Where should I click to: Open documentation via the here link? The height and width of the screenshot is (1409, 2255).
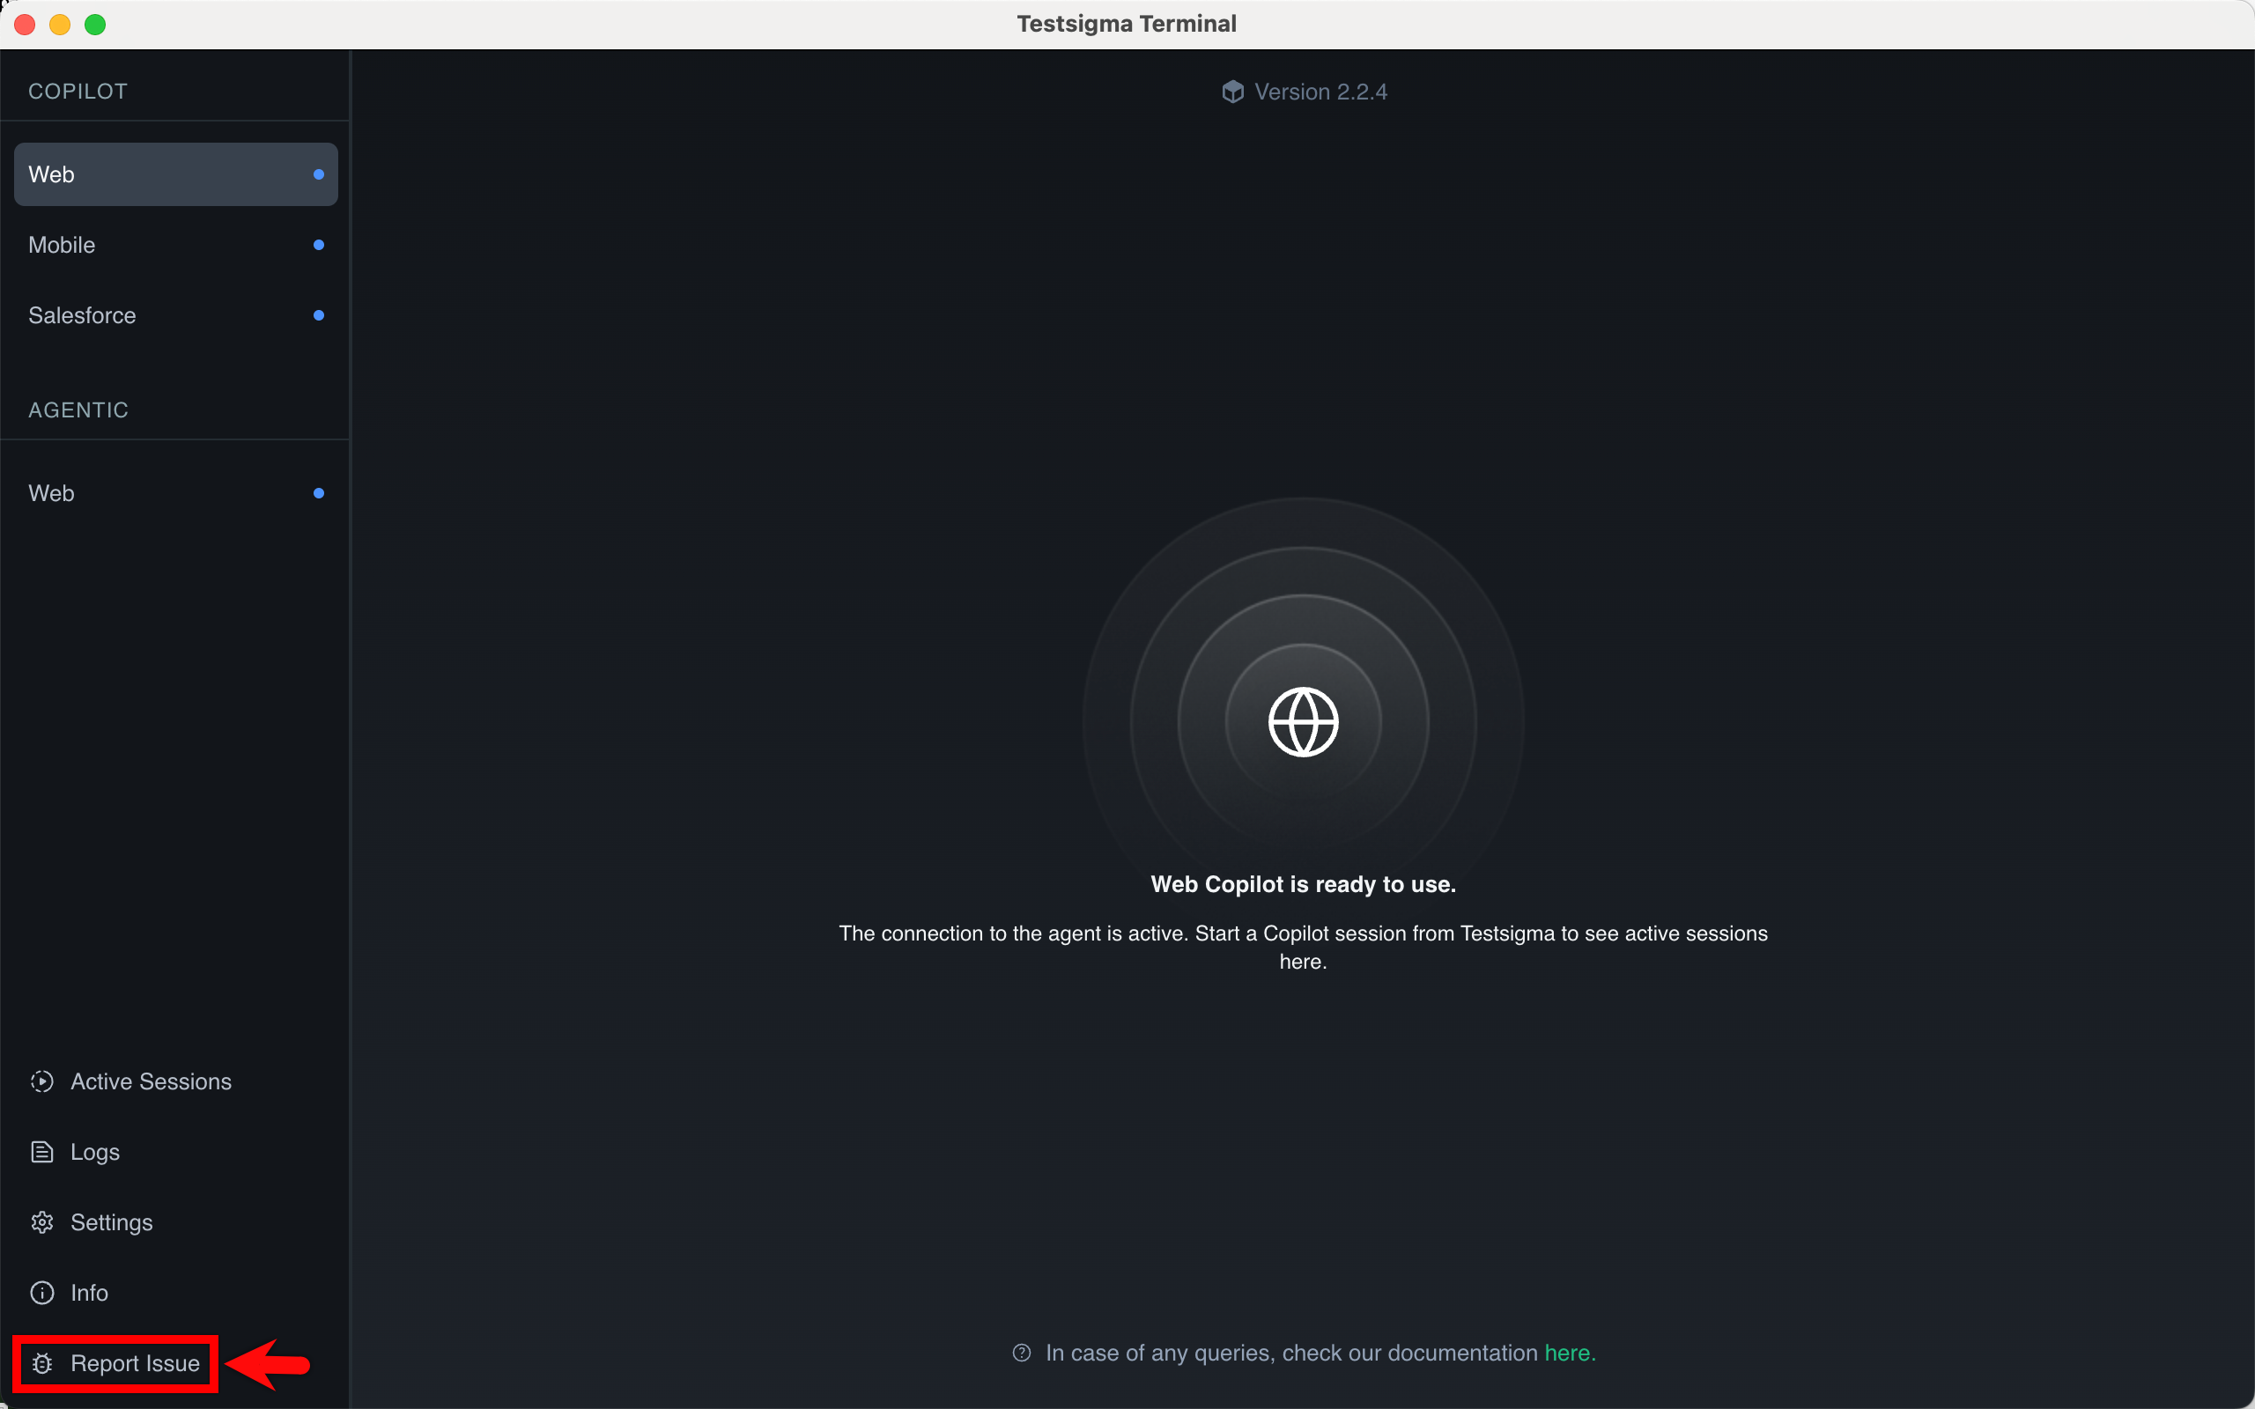coord(1569,1352)
